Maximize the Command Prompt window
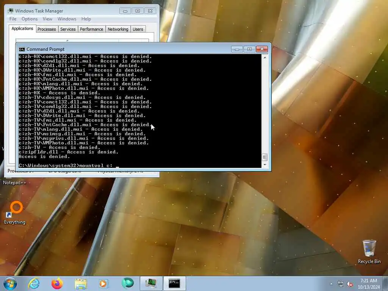 (x=249, y=49)
